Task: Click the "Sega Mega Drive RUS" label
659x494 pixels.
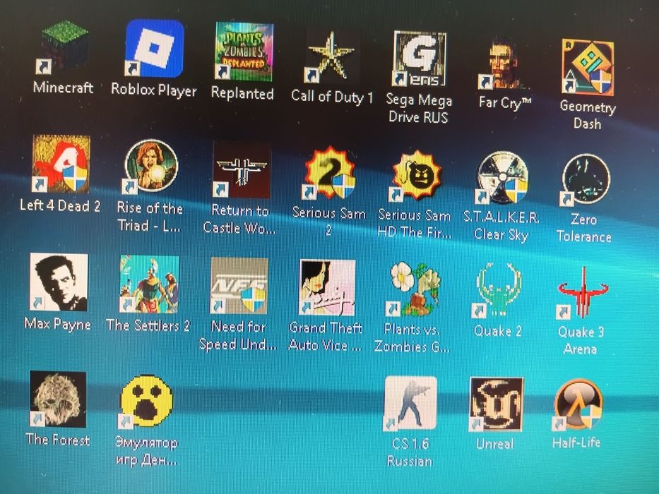Action: tap(419, 109)
